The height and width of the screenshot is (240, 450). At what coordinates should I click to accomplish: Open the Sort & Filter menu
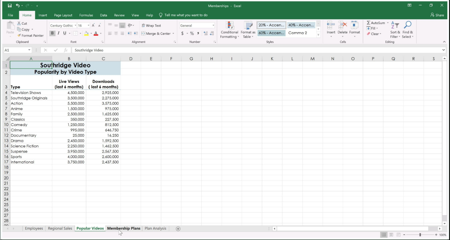point(395,30)
